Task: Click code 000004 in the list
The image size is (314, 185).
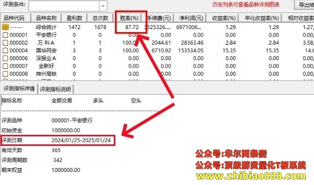Action: [x=19, y=51]
